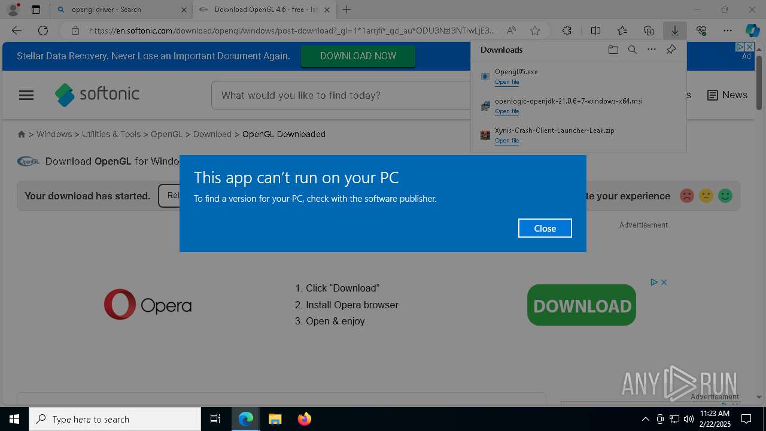Screen dimensions: 766x431
Task: Focus the Softonic search field
Action: coord(341,95)
